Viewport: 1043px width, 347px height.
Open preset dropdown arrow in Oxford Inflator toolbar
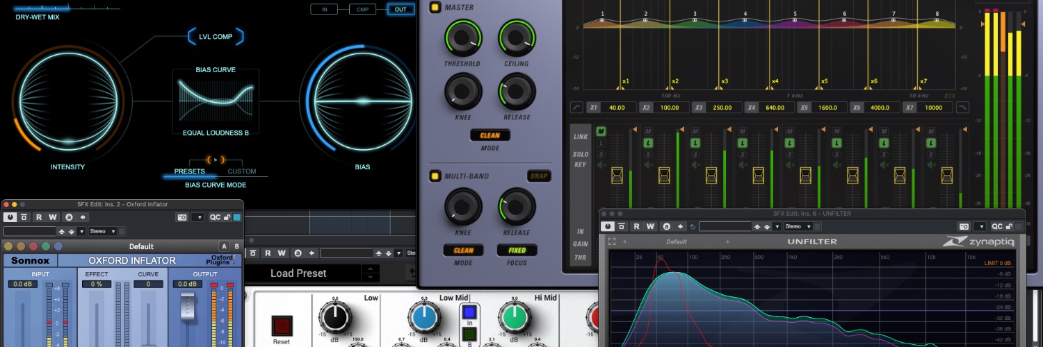click(x=81, y=231)
